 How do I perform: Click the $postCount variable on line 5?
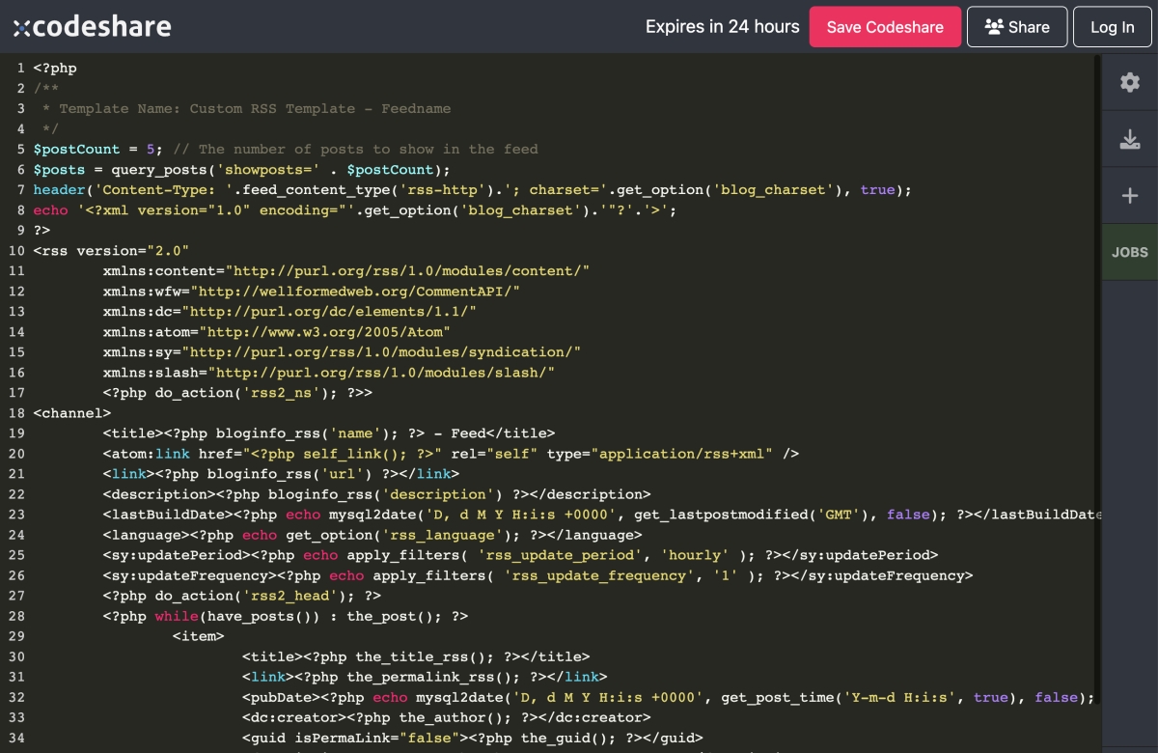pyautogui.click(x=77, y=150)
